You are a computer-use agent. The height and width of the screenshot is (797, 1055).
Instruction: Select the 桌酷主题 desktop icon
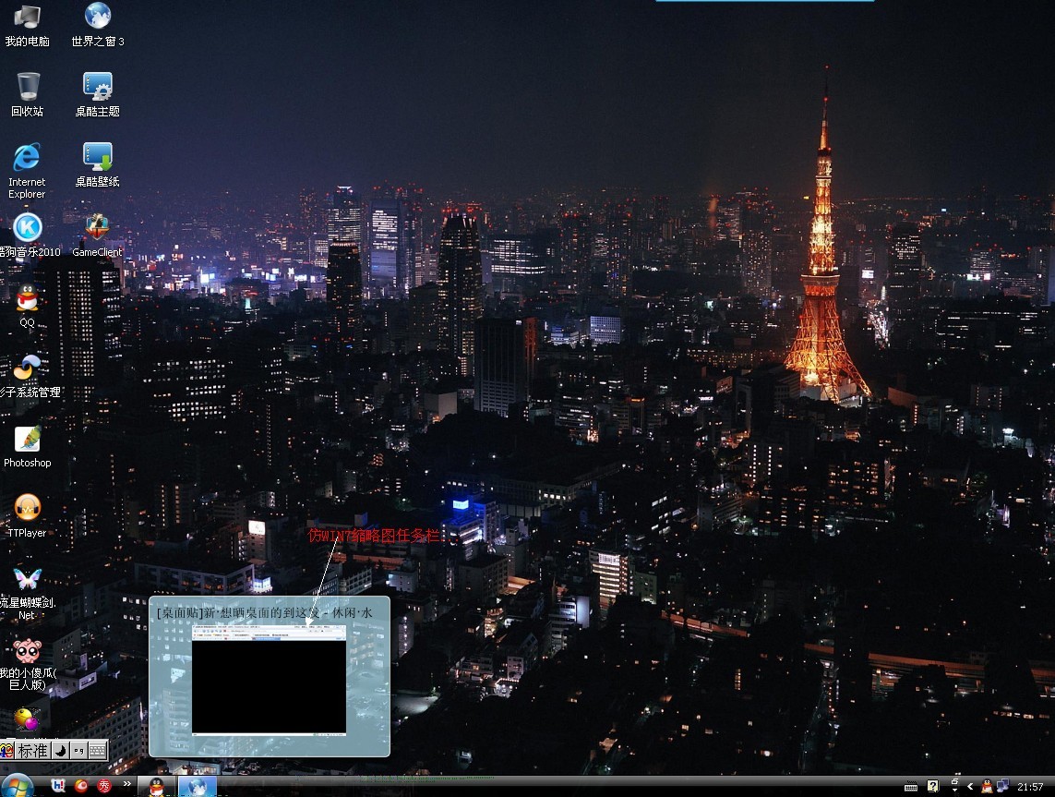point(98,95)
